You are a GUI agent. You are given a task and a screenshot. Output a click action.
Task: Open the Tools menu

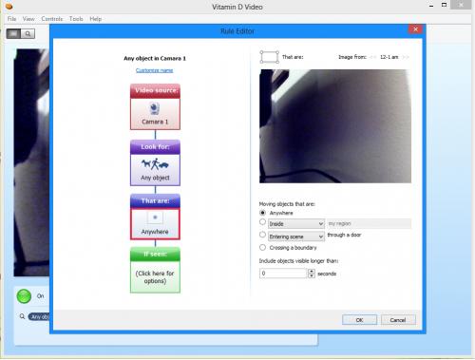pyautogui.click(x=76, y=19)
